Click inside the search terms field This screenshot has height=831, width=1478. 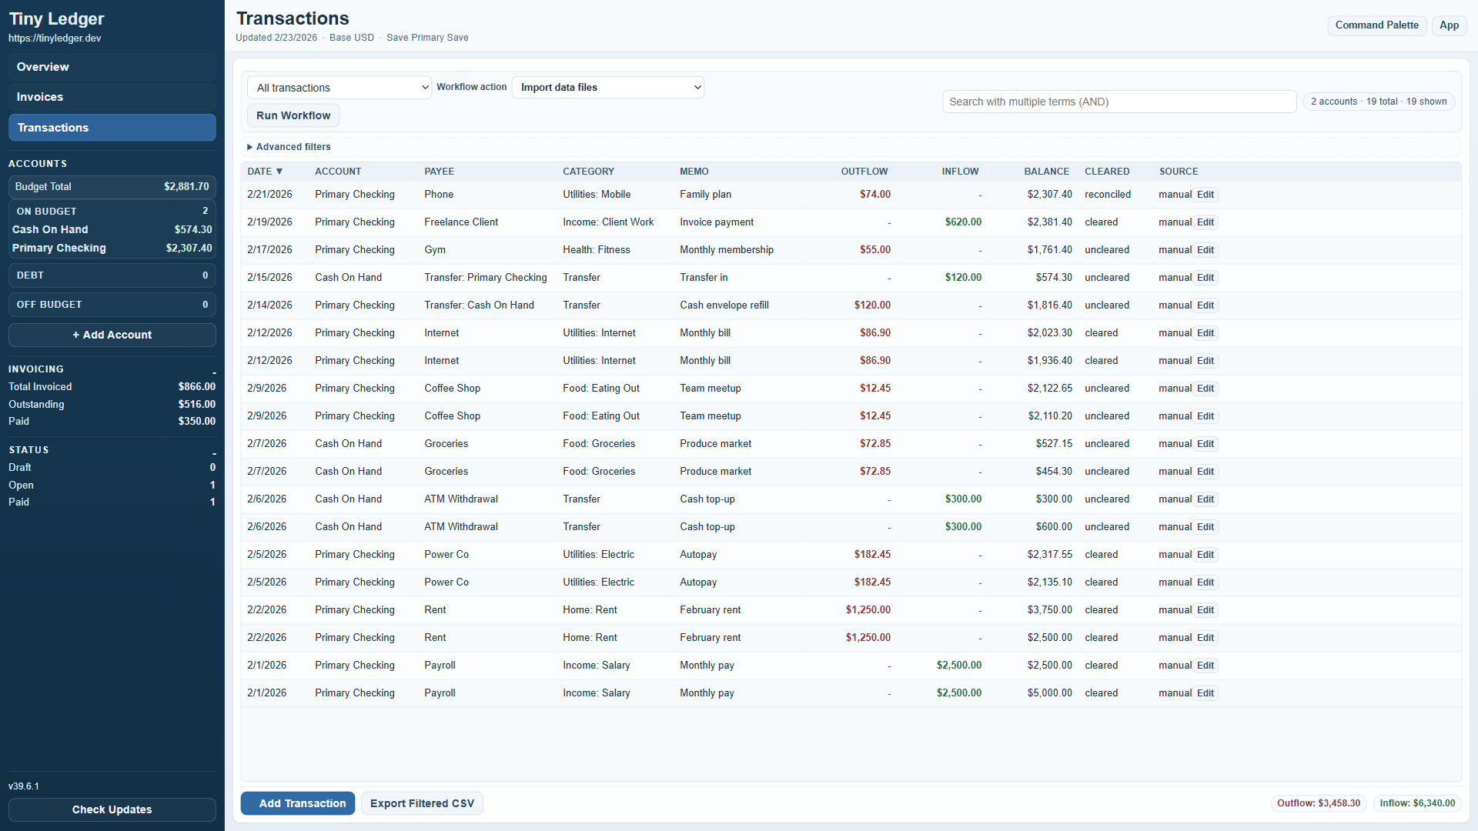(x=1119, y=101)
